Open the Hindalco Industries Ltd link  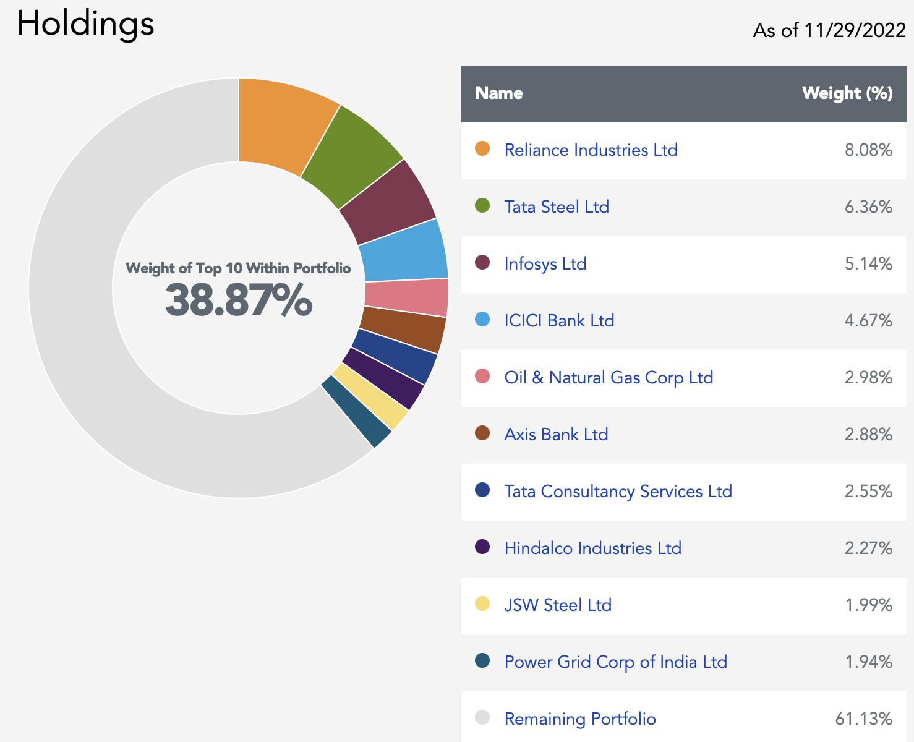(592, 548)
